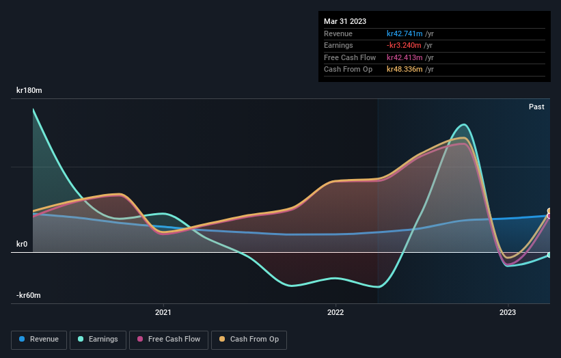
Task: Click the kr0 y-axis label
Action: coord(22,244)
